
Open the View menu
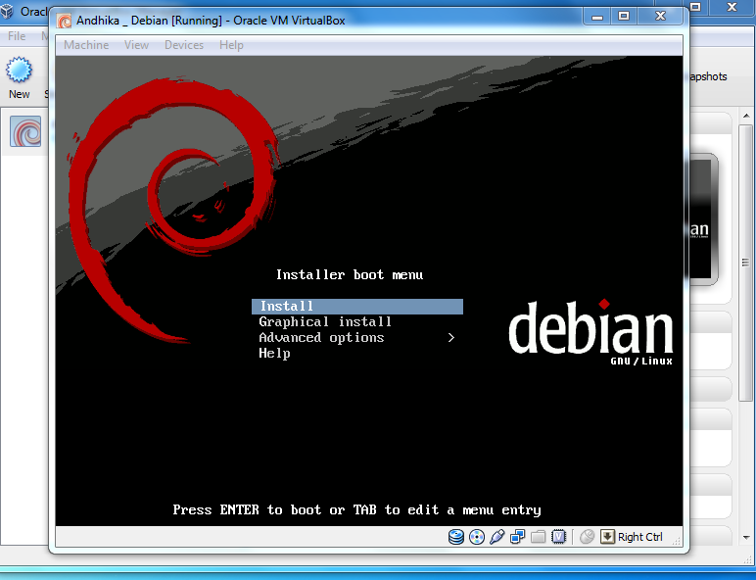pos(136,45)
